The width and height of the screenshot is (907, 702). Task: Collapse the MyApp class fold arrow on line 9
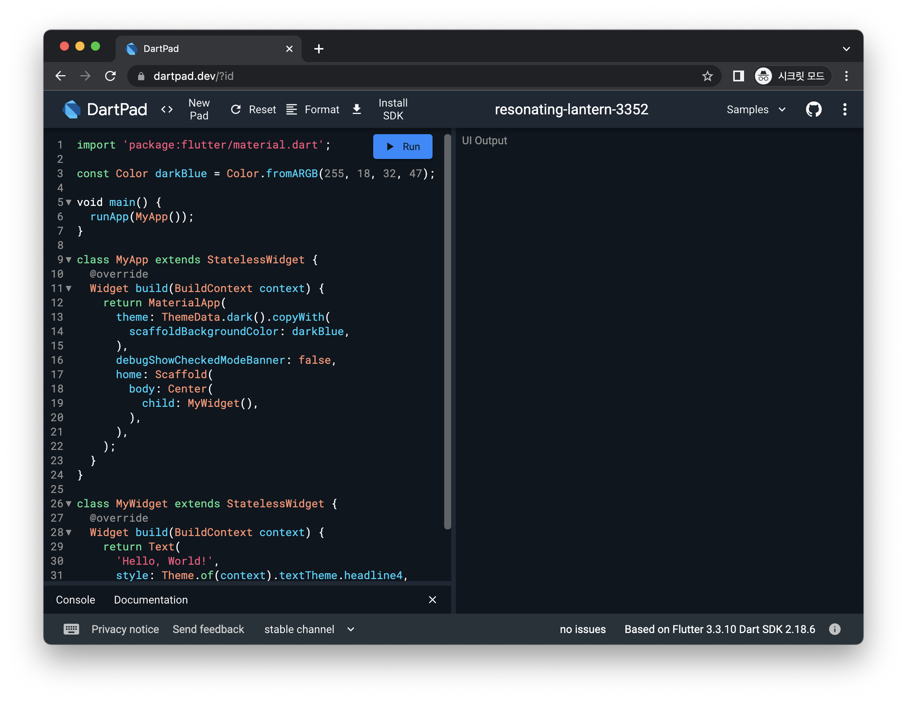(69, 260)
